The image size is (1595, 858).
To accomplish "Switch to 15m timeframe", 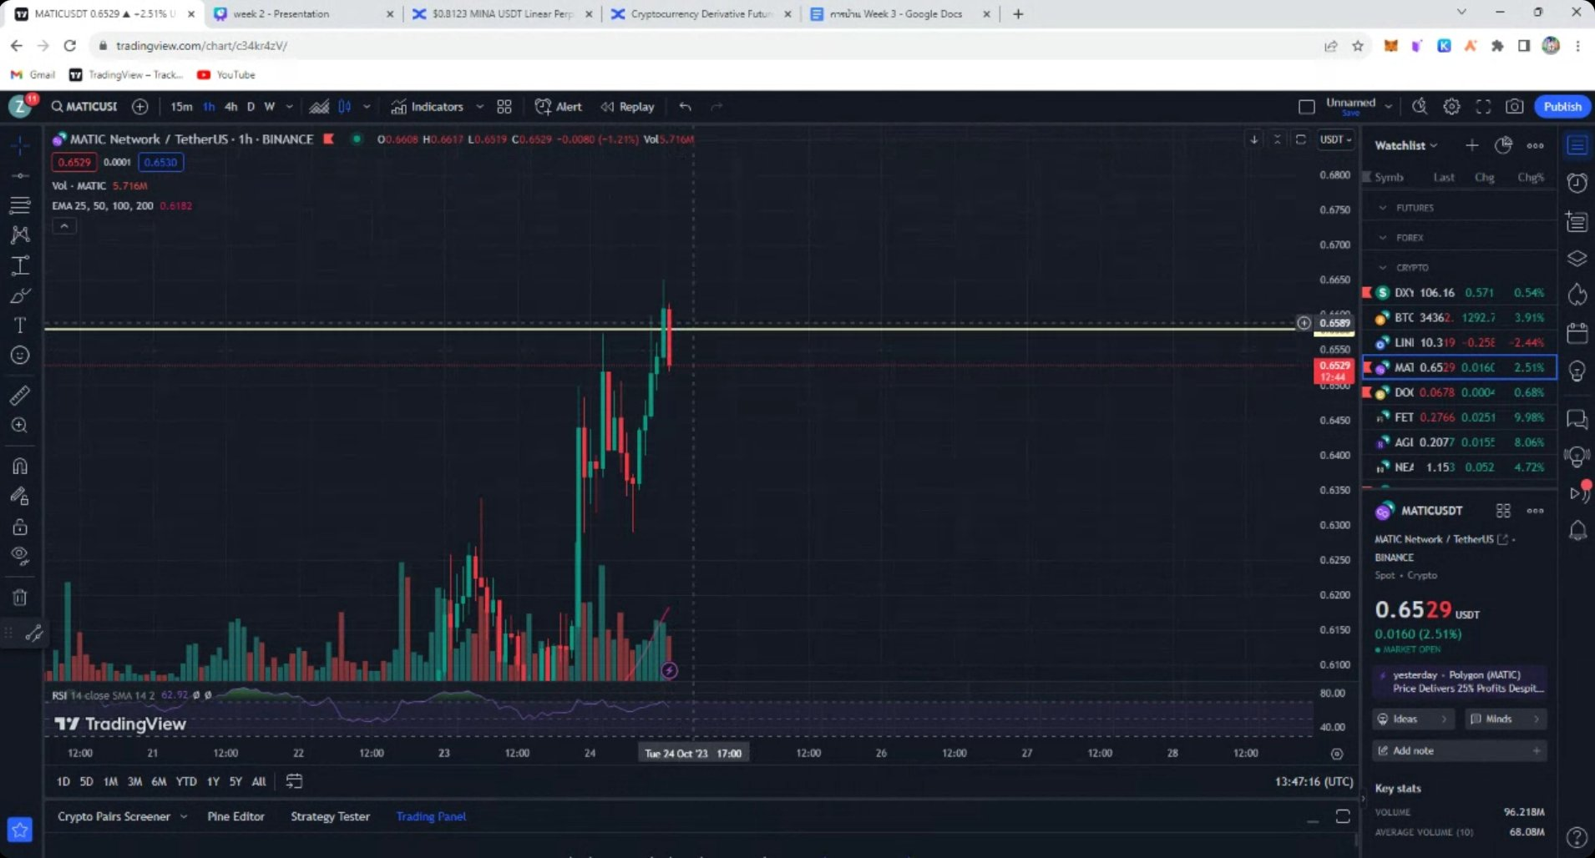I will 181,107.
